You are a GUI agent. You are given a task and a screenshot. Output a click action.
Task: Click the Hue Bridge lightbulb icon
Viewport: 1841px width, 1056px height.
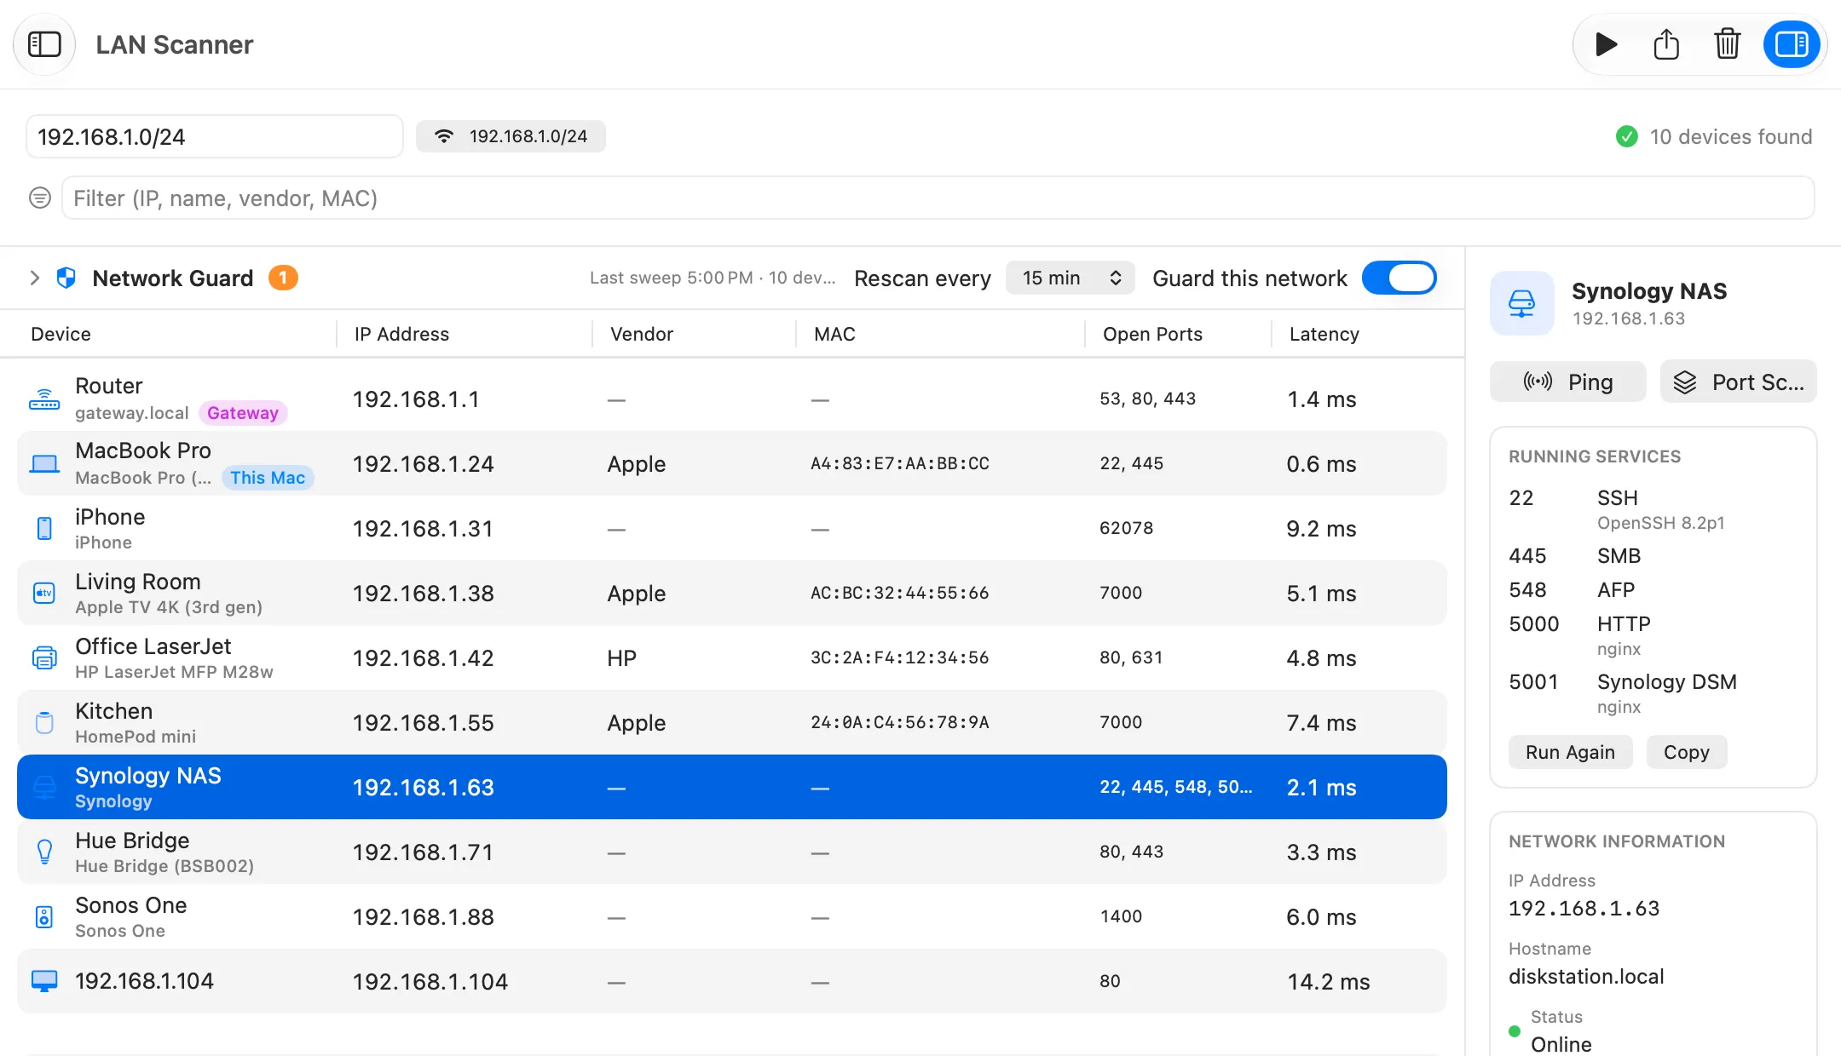click(x=44, y=852)
